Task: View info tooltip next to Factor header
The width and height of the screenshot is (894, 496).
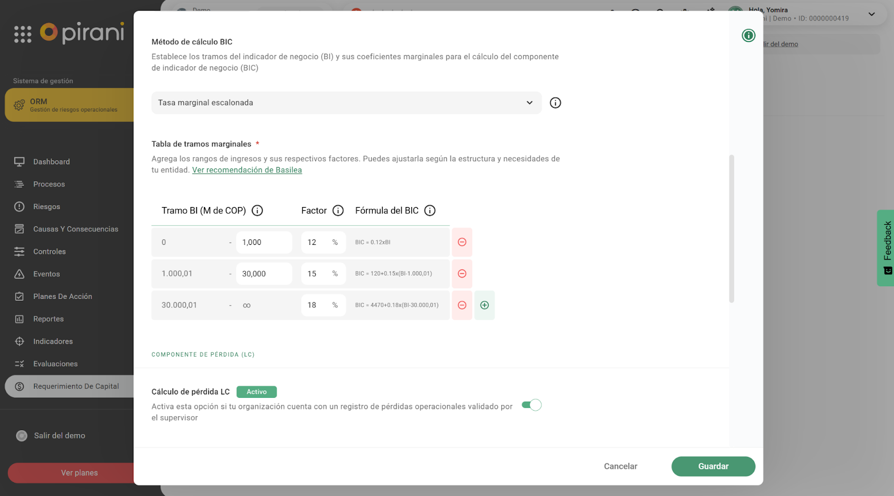Action: coord(338,210)
